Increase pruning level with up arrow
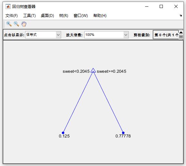This screenshot has height=166, width=186. (181, 32)
